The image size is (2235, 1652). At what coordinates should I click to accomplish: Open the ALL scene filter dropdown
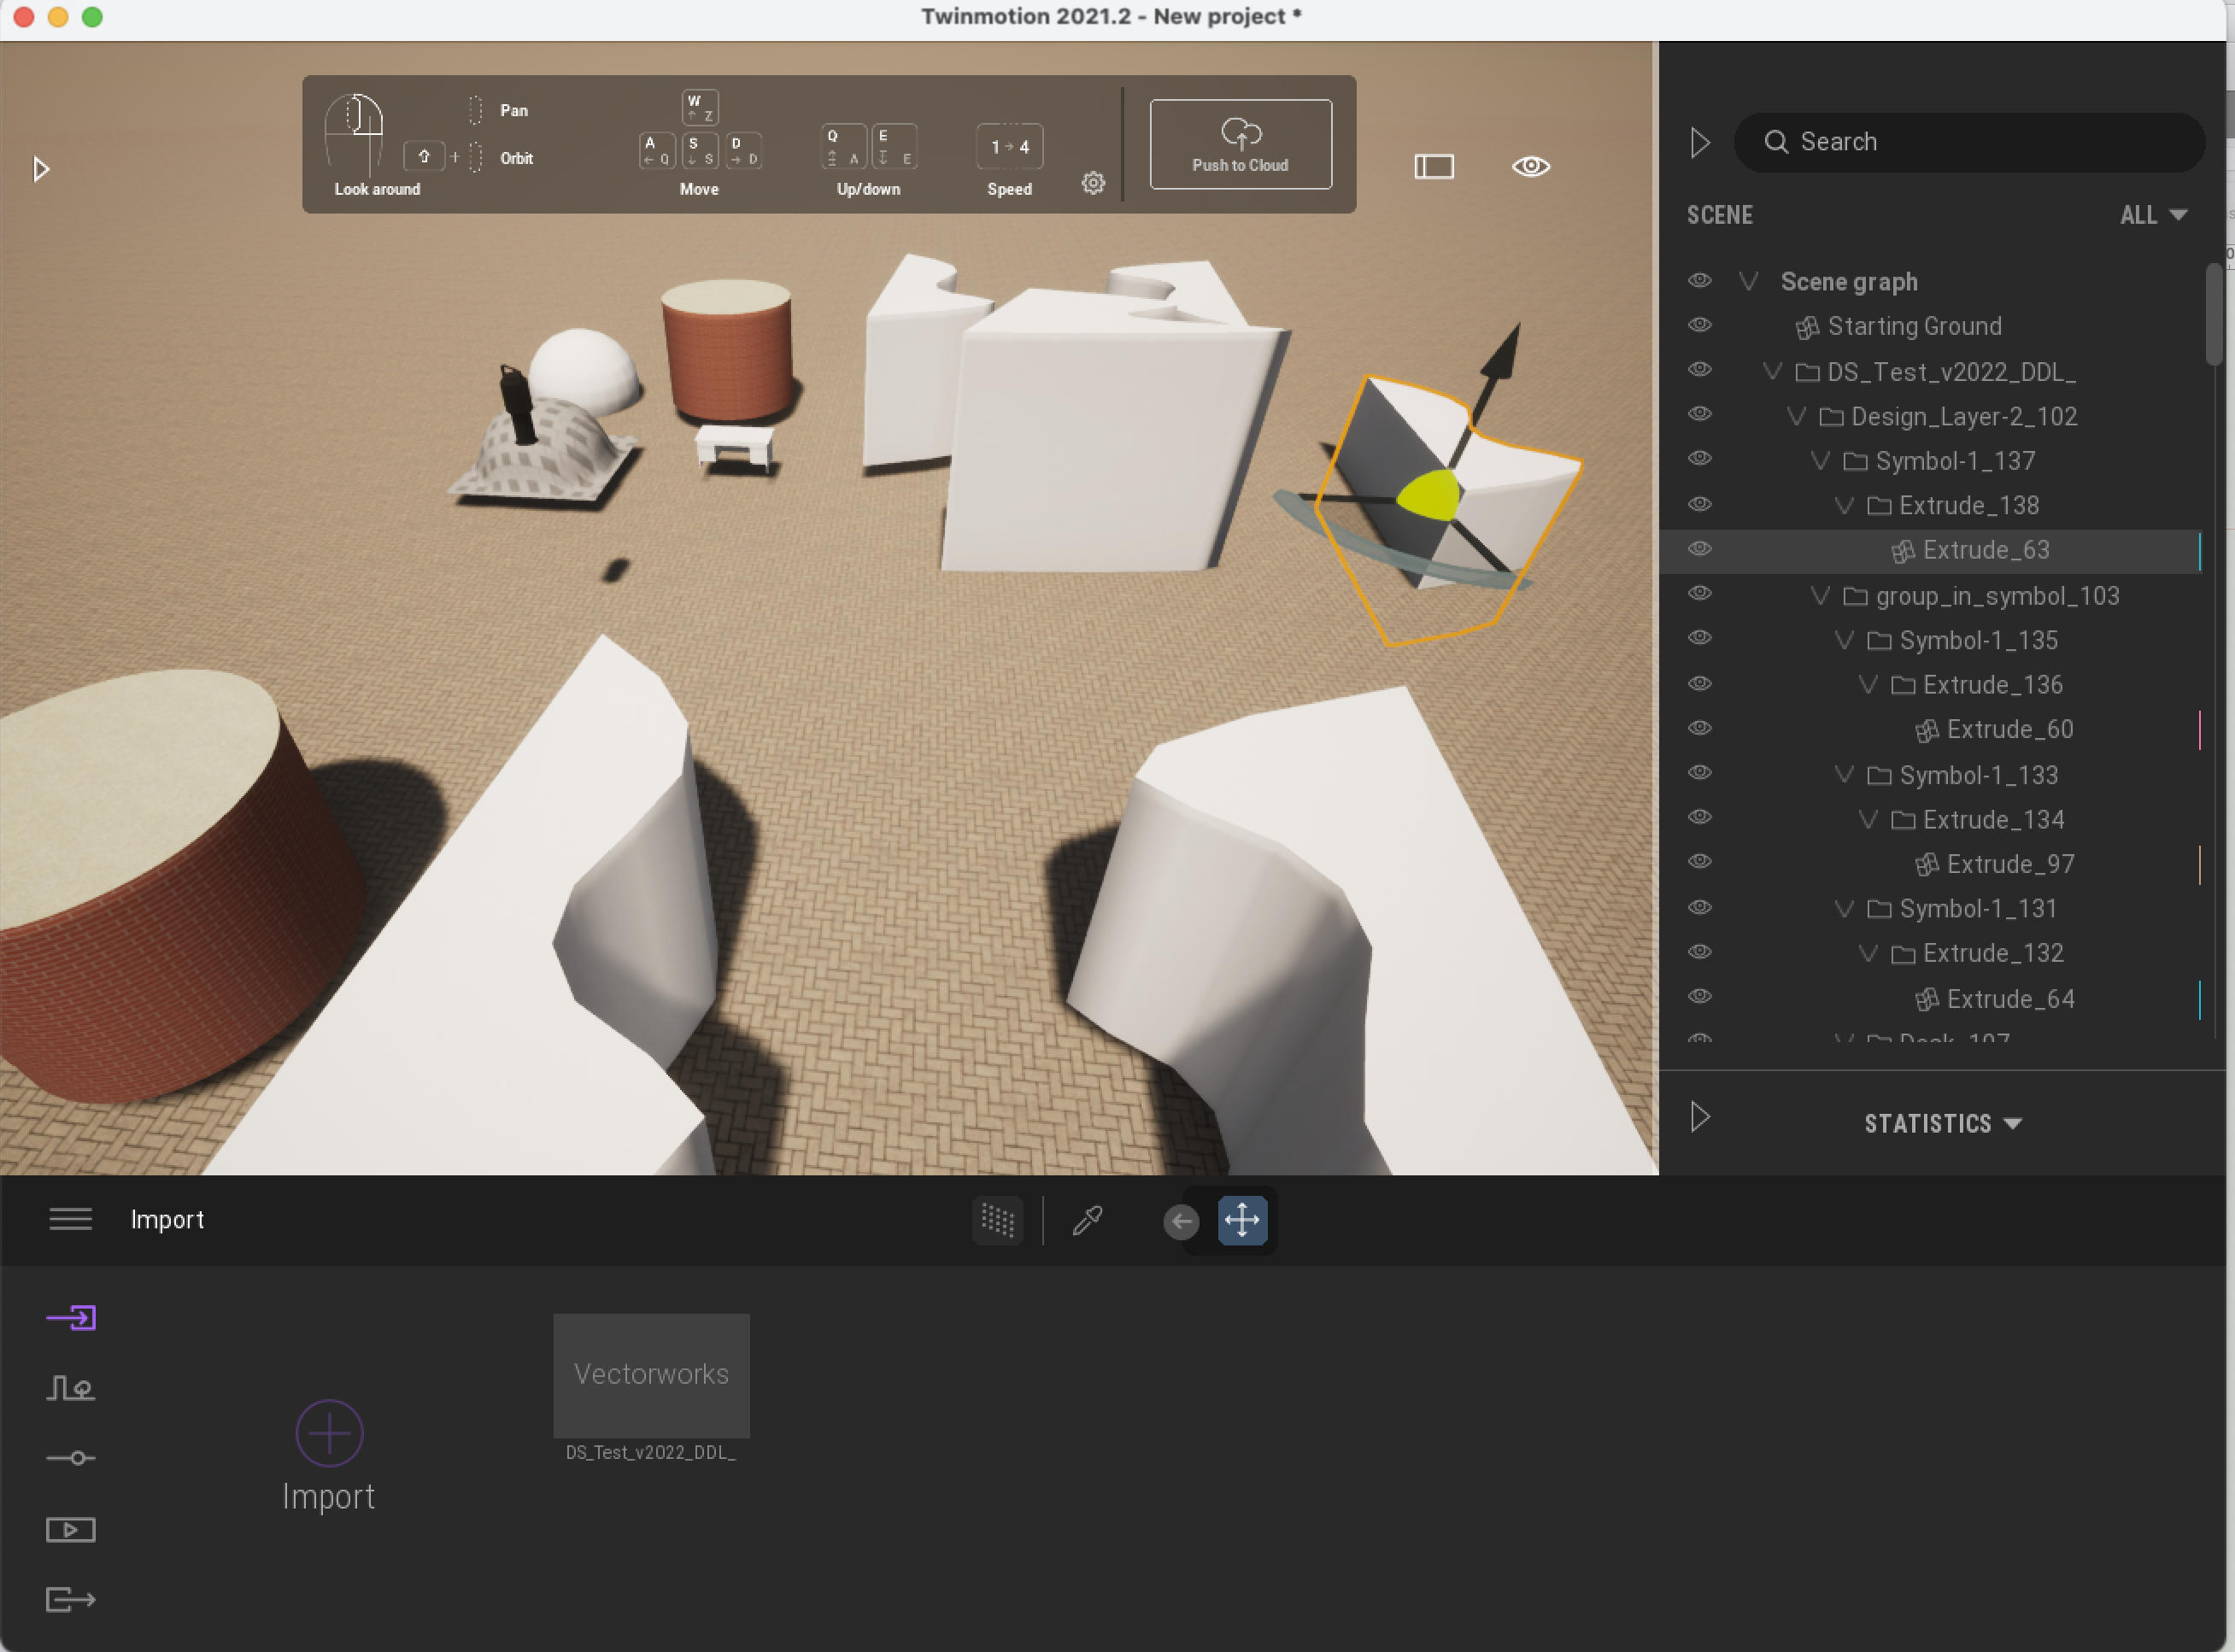[2153, 215]
